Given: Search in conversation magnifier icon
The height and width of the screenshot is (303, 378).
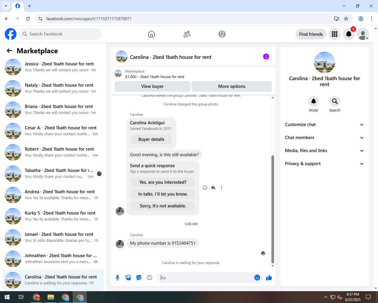Looking at the screenshot, I should [x=335, y=101].
